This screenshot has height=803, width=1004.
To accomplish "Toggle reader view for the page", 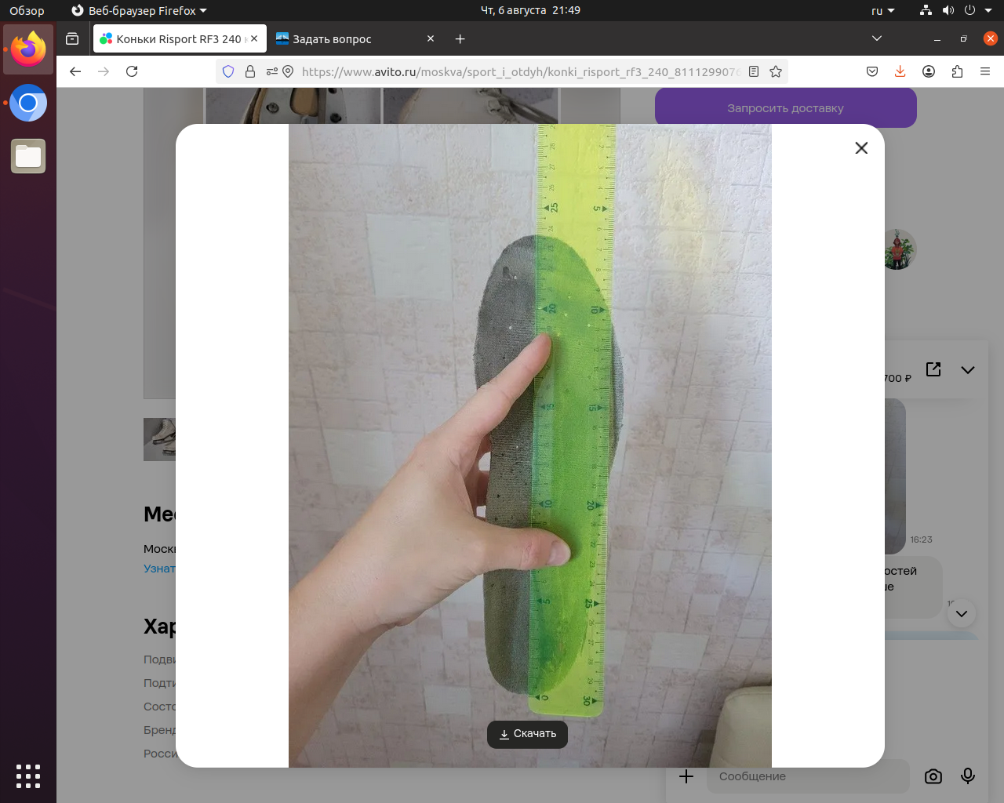I will 754,71.
